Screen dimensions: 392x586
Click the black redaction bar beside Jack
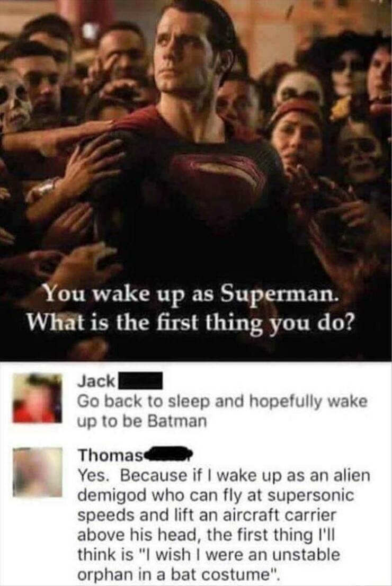click(x=139, y=381)
